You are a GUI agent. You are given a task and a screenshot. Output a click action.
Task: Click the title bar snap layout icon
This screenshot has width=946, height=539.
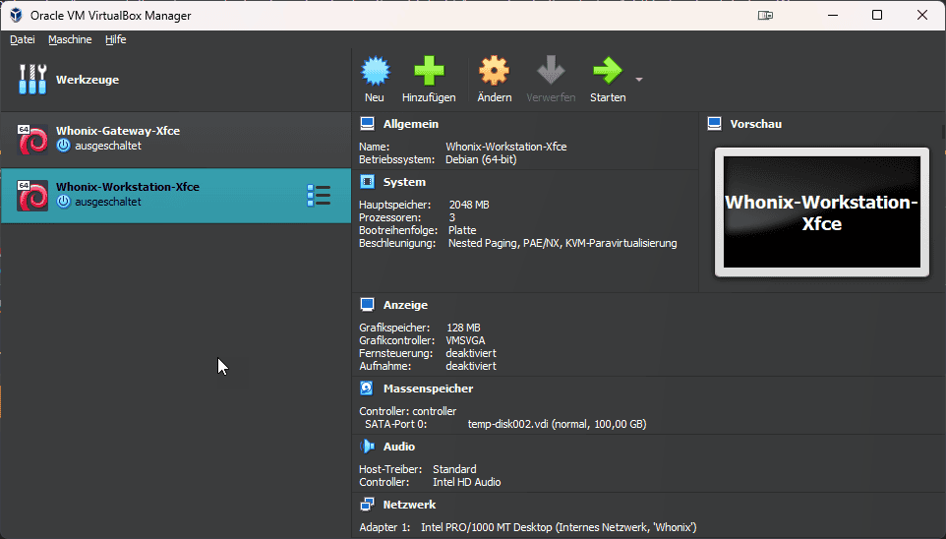pyautogui.click(x=765, y=15)
